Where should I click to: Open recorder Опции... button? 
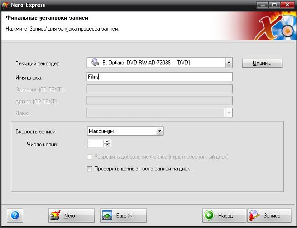click(262, 63)
